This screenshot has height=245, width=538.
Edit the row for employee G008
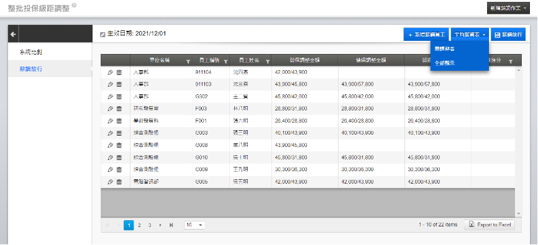pyautogui.click(x=110, y=145)
